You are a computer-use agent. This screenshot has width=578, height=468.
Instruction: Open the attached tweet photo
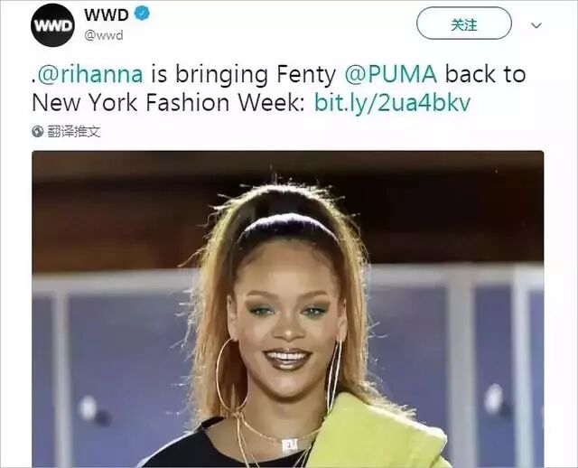(x=287, y=309)
